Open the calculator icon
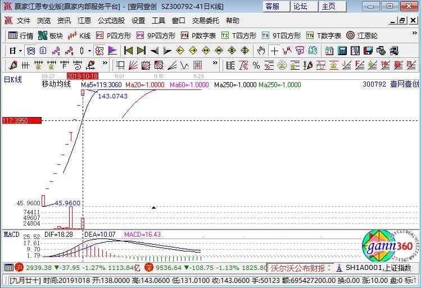The height and width of the screenshot is (288, 421). pyautogui.click(x=342, y=51)
